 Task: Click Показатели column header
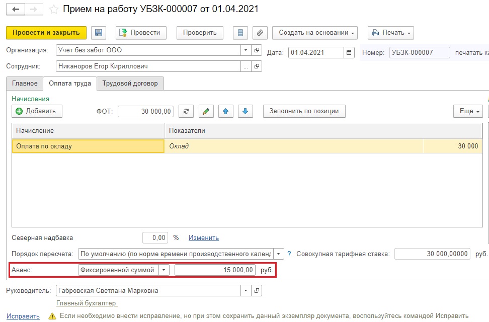pyautogui.click(x=323, y=131)
